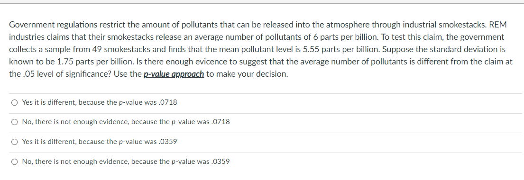
Task: Select radio button for 'Yes it is different' .0718
Action: (x=14, y=103)
